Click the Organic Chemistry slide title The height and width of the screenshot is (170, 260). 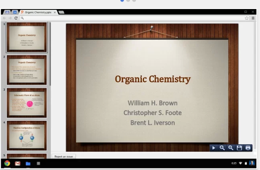[153, 79]
